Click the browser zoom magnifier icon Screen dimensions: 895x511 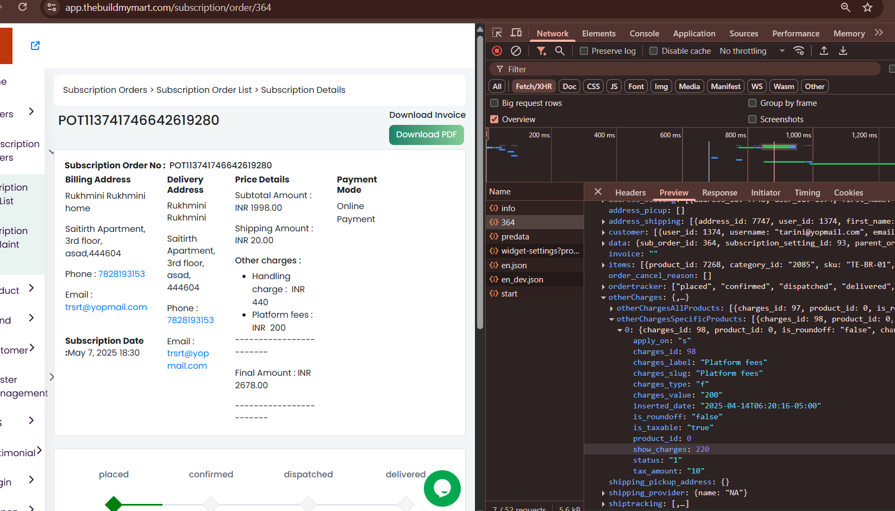[846, 7]
